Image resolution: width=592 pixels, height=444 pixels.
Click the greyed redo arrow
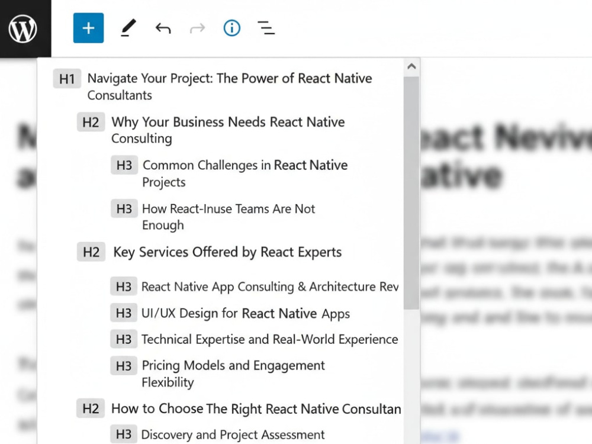[198, 28]
